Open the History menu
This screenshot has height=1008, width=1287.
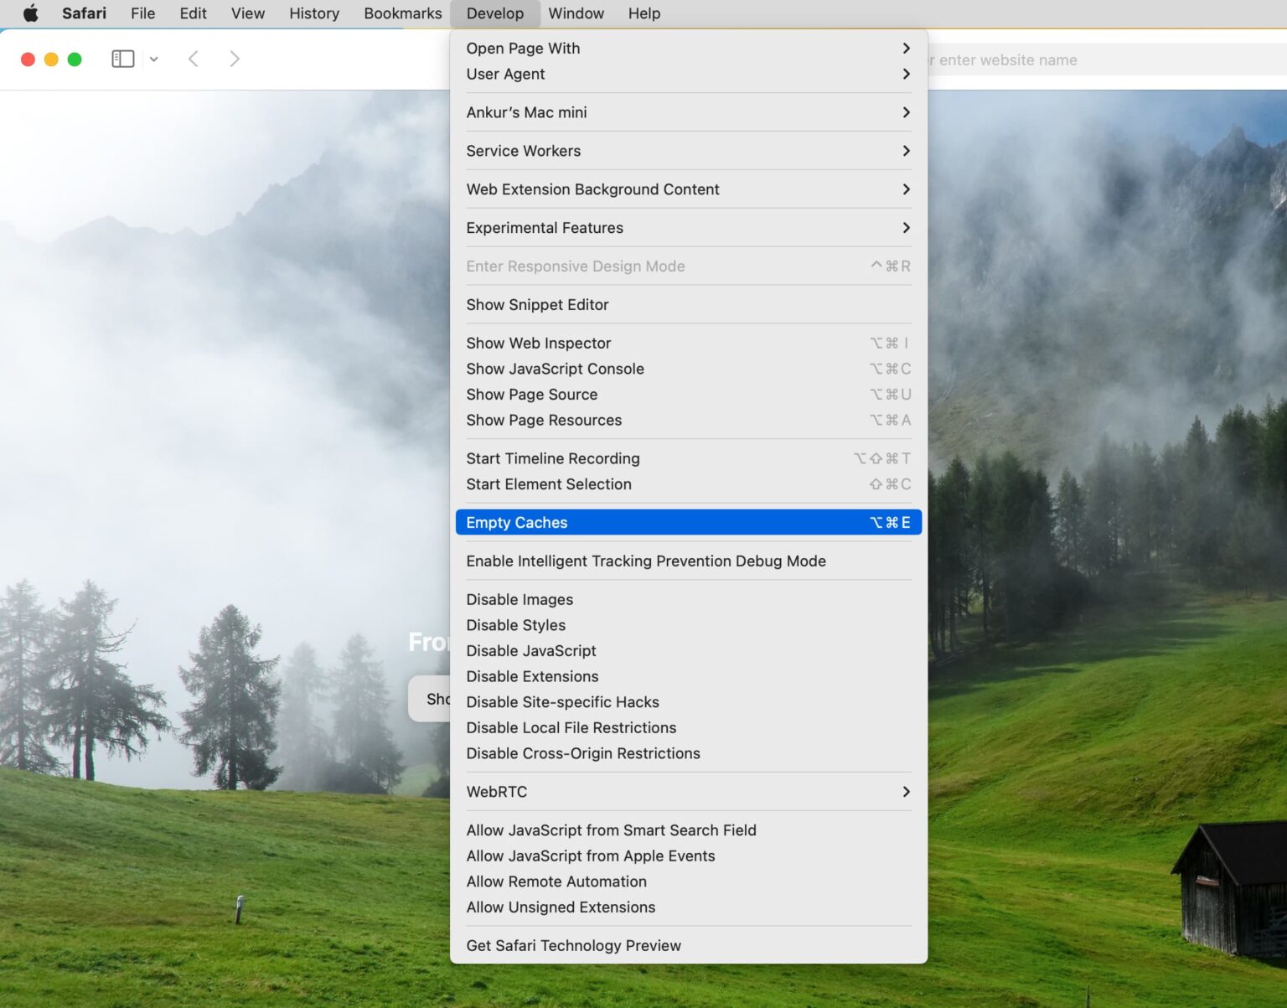point(314,13)
